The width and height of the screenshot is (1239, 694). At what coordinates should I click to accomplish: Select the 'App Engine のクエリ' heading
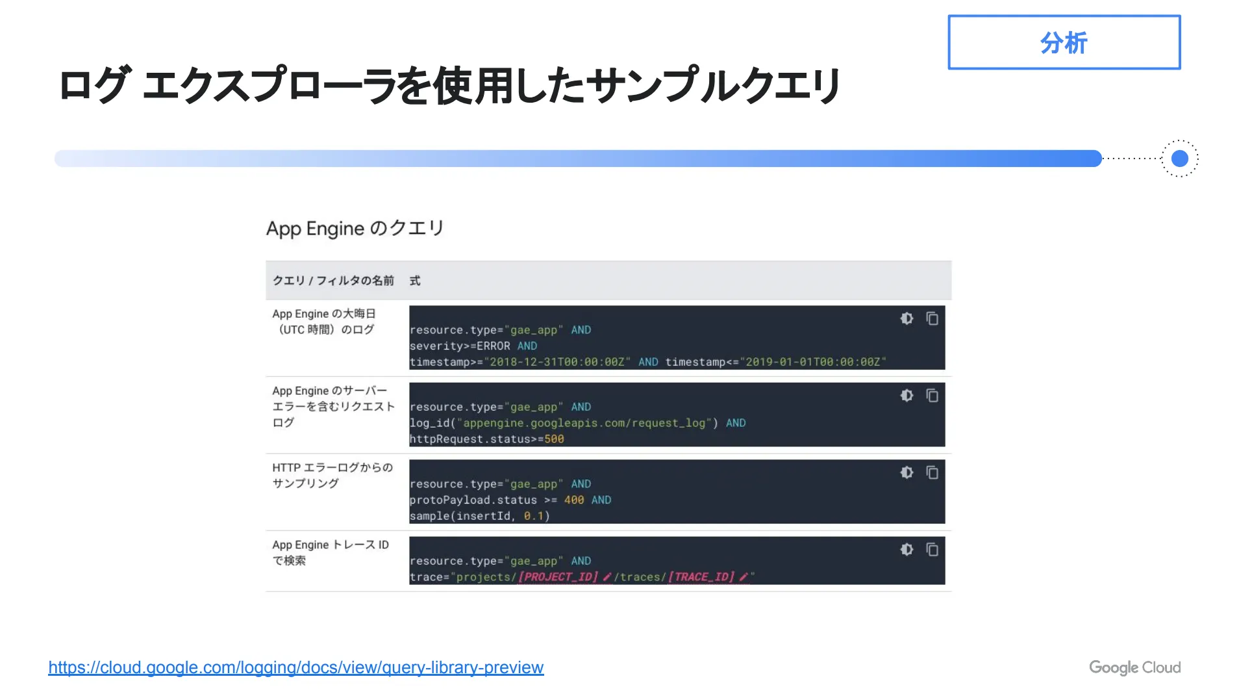355,228
